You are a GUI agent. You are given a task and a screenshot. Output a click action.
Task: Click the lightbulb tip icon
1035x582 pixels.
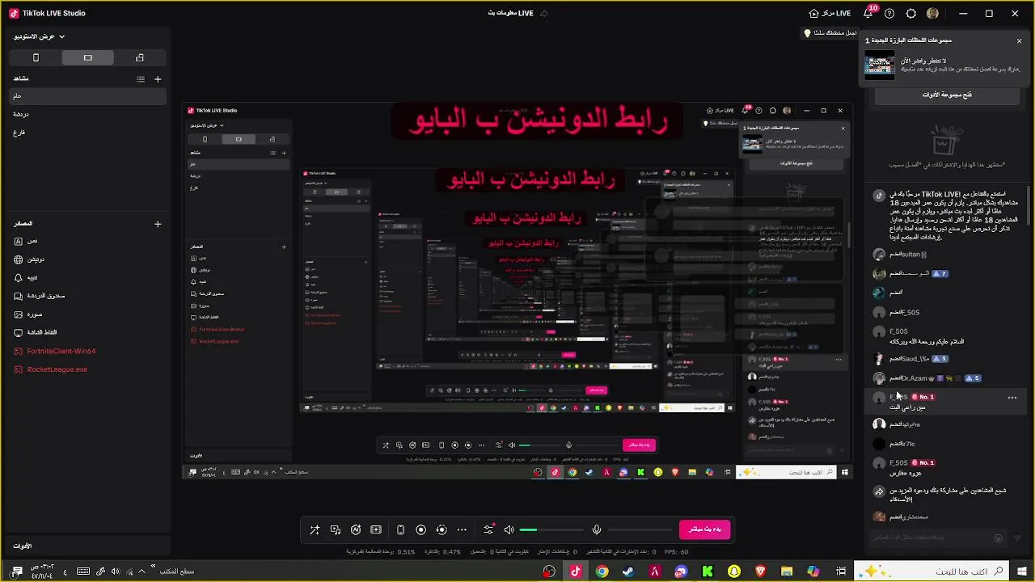click(x=807, y=33)
